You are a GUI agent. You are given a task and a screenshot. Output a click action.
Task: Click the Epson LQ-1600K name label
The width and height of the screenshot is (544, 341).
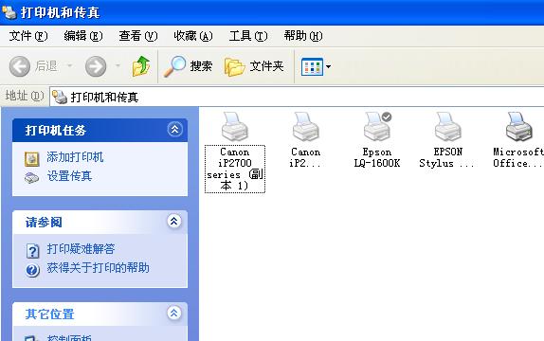[377, 157]
